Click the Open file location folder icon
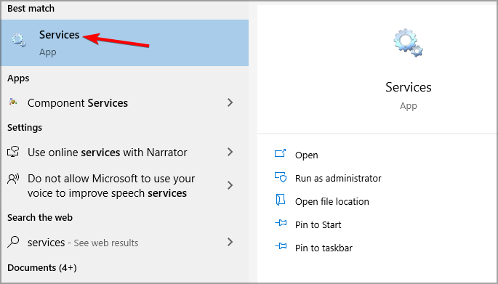 coord(281,200)
